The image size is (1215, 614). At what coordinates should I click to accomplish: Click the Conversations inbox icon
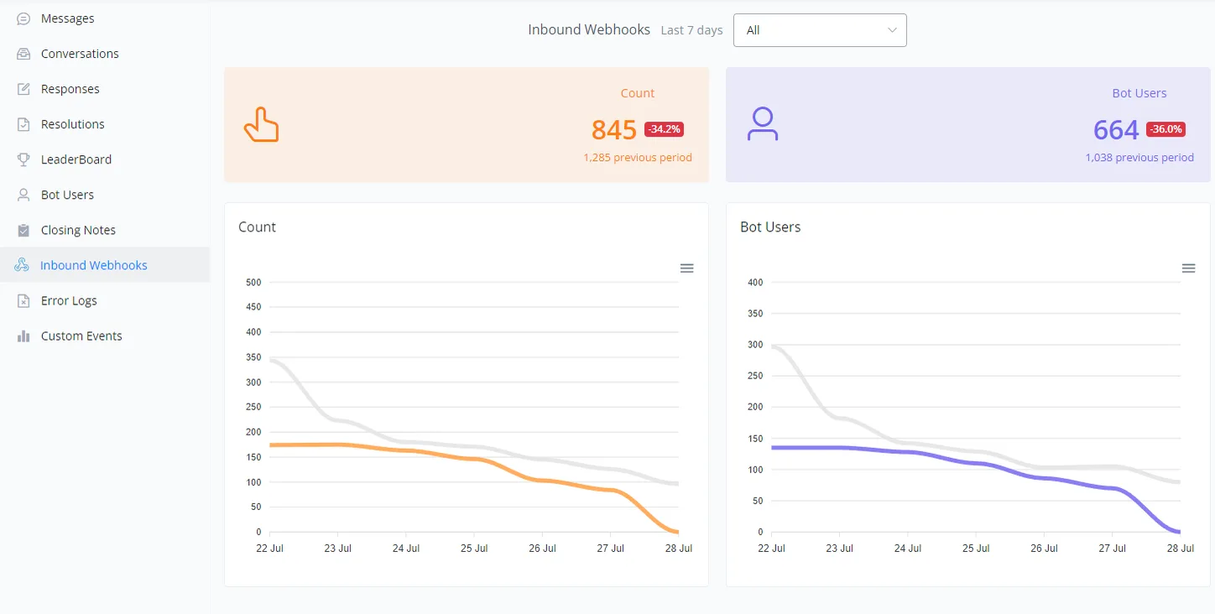point(23,54)
